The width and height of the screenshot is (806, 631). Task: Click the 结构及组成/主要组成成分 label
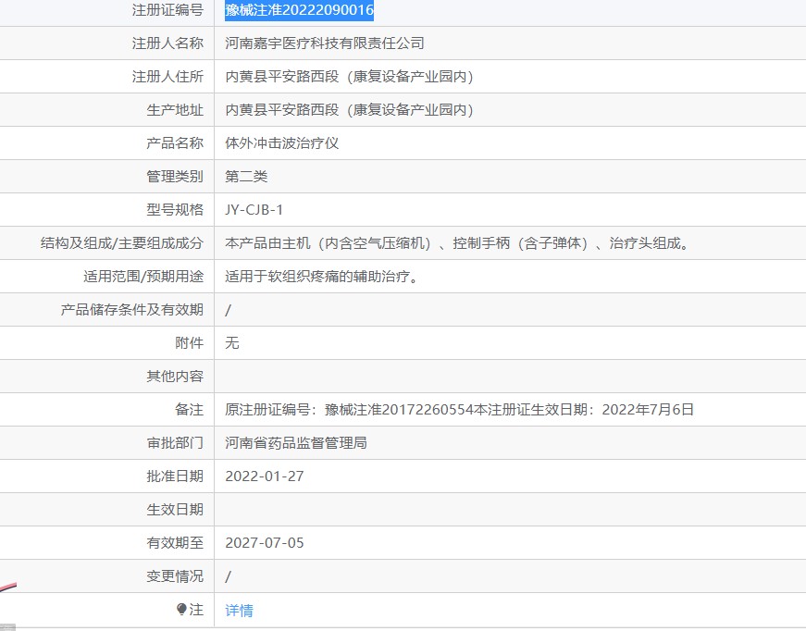click(x=122, y=243)
